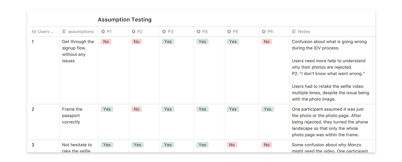Open the 'Frame the passport correctly' cell

[x=79, y=122]
